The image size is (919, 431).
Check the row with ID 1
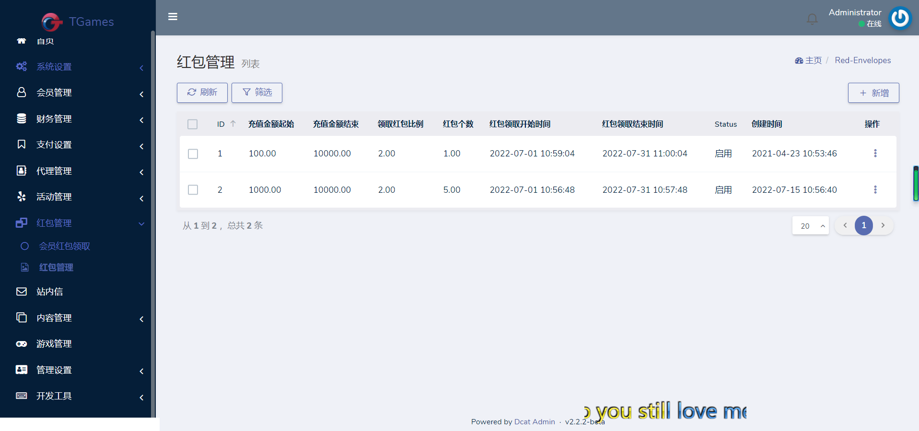tap(193, 154)
